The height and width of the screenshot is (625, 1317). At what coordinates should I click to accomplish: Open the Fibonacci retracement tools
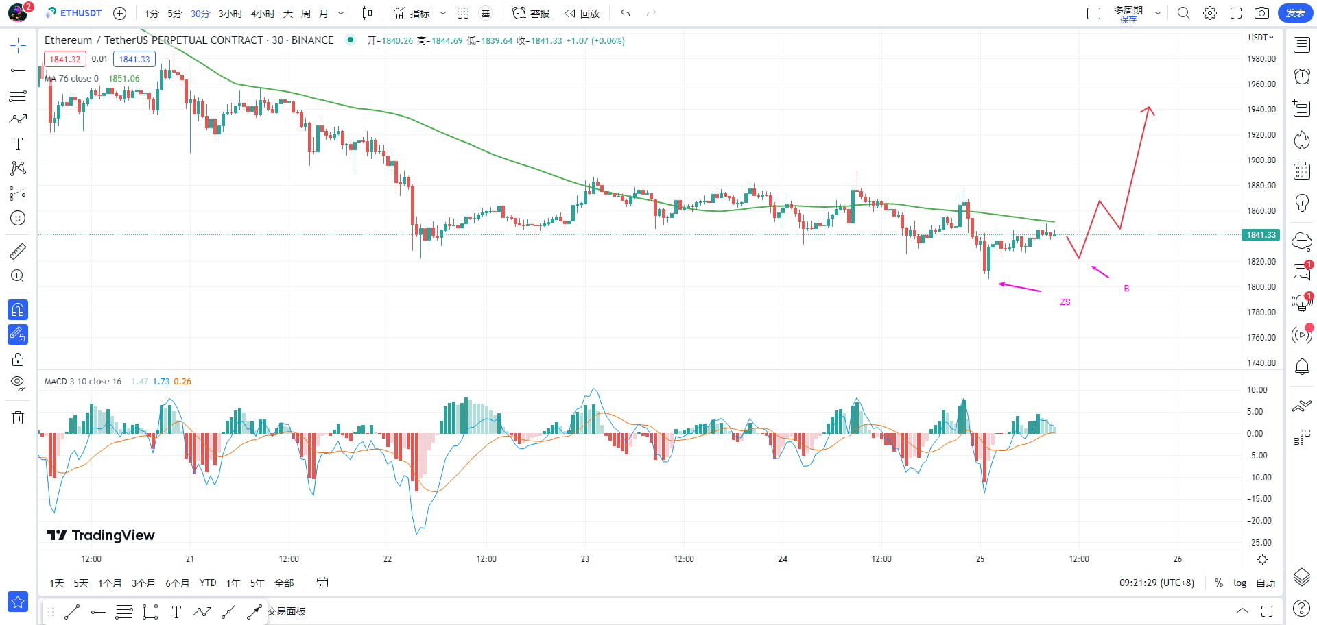[x=18, y=95]
